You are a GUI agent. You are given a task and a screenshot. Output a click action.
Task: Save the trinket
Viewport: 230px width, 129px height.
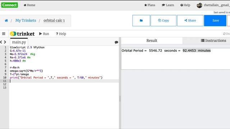click(x=215, y=20)
